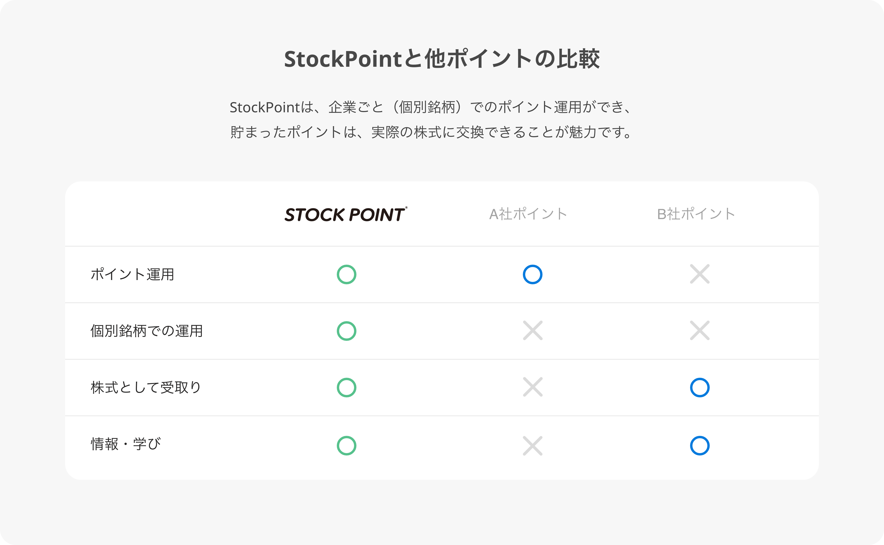Image resolution: width=884 pixels, height=545 pixels.
Task: Click the ポイント運用 row label
Action: pyautogui.click(x=132, y=274)
